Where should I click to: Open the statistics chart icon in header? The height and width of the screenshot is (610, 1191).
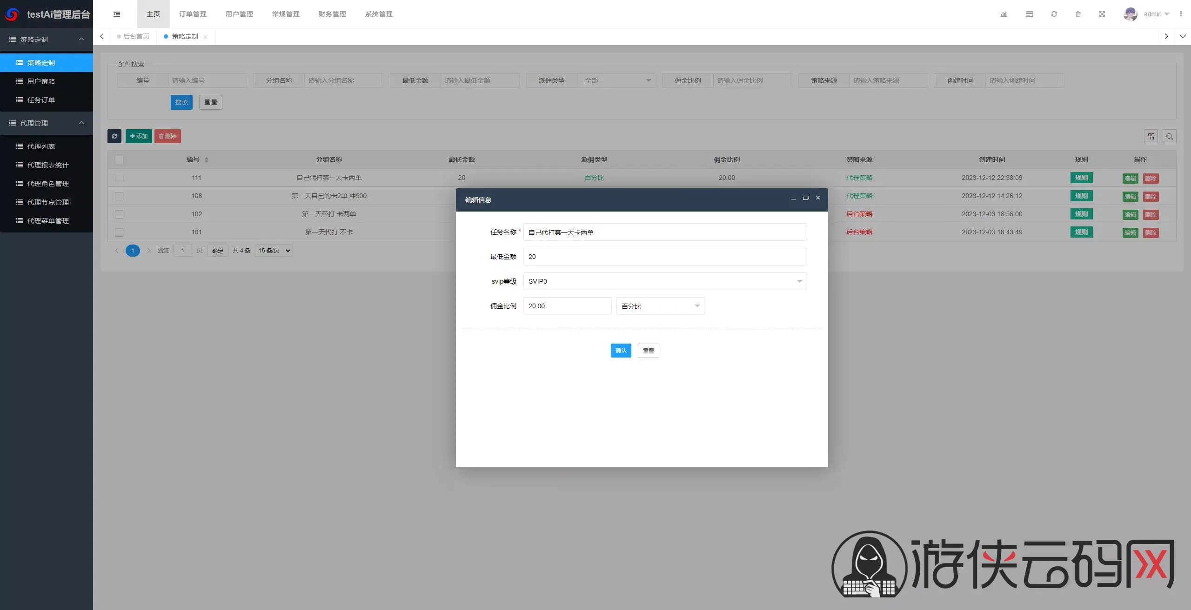pos(1003,14)
